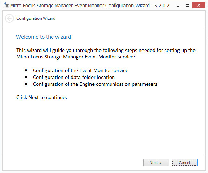Click the Engine communication parameters bullet text
The height and width of the screenshot is (173, 208).
(95, 84)
